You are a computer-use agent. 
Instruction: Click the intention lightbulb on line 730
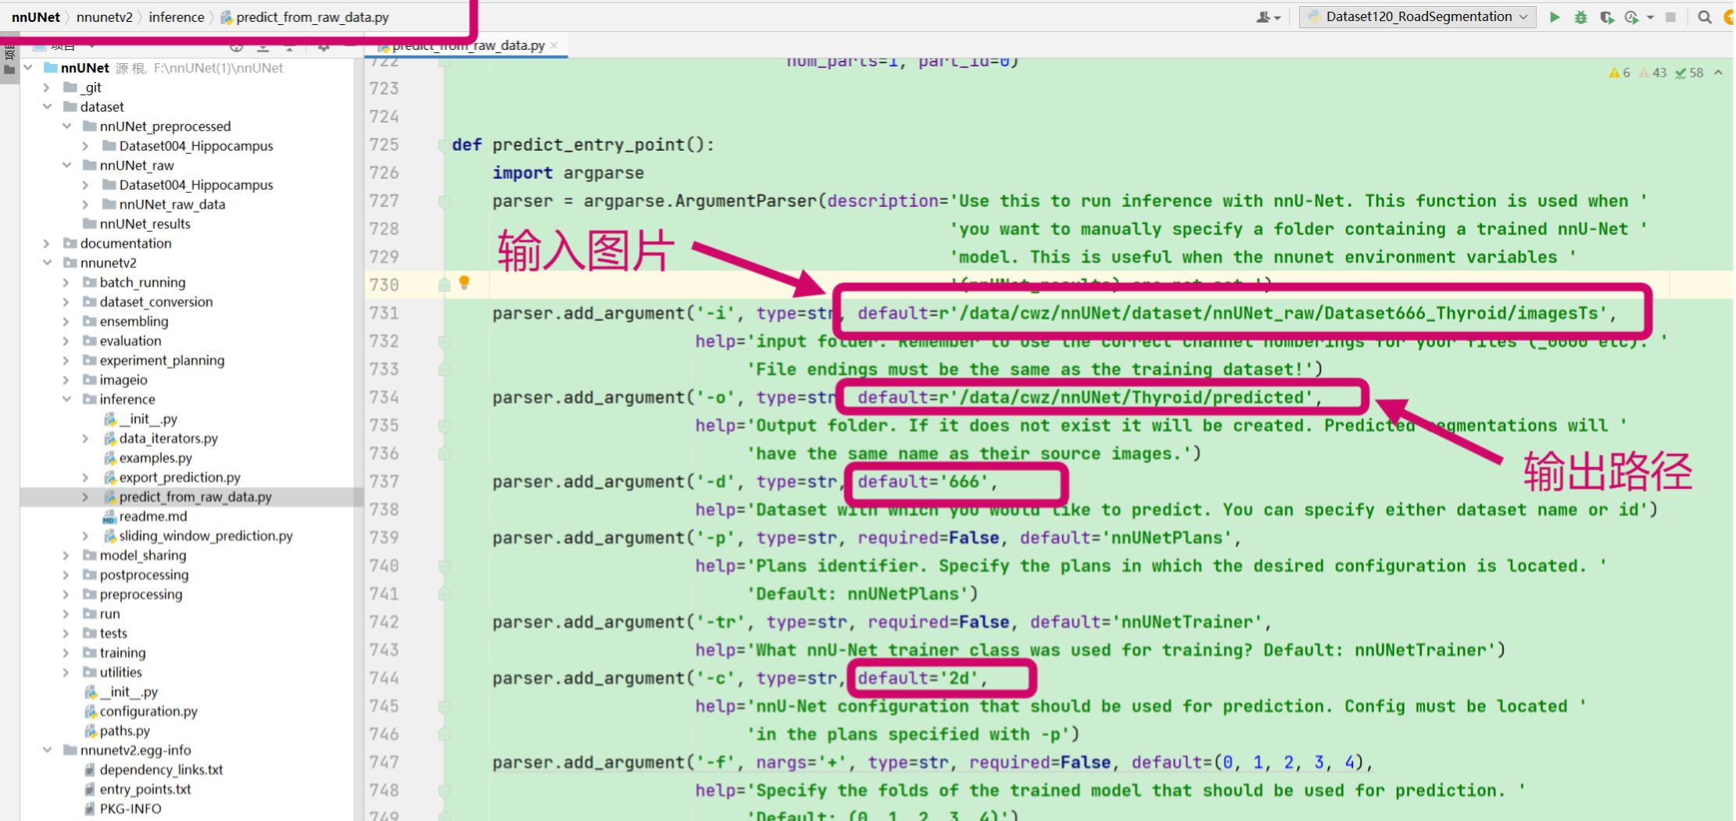click(465, 284)
